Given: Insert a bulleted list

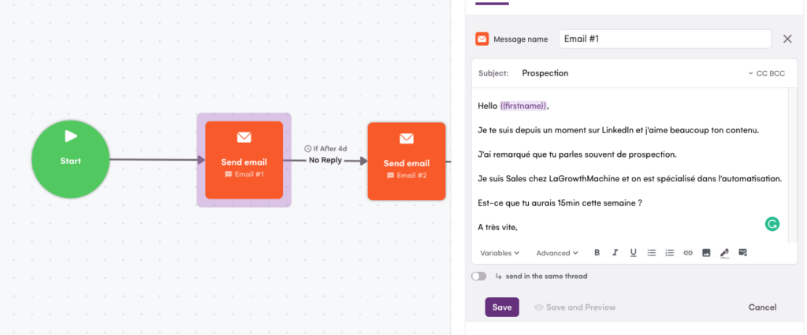Looking at the screenshot, I should pos(652,253).
